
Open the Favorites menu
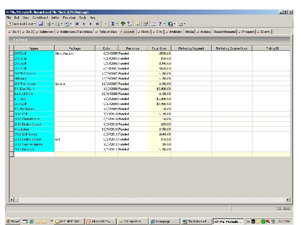69,17
